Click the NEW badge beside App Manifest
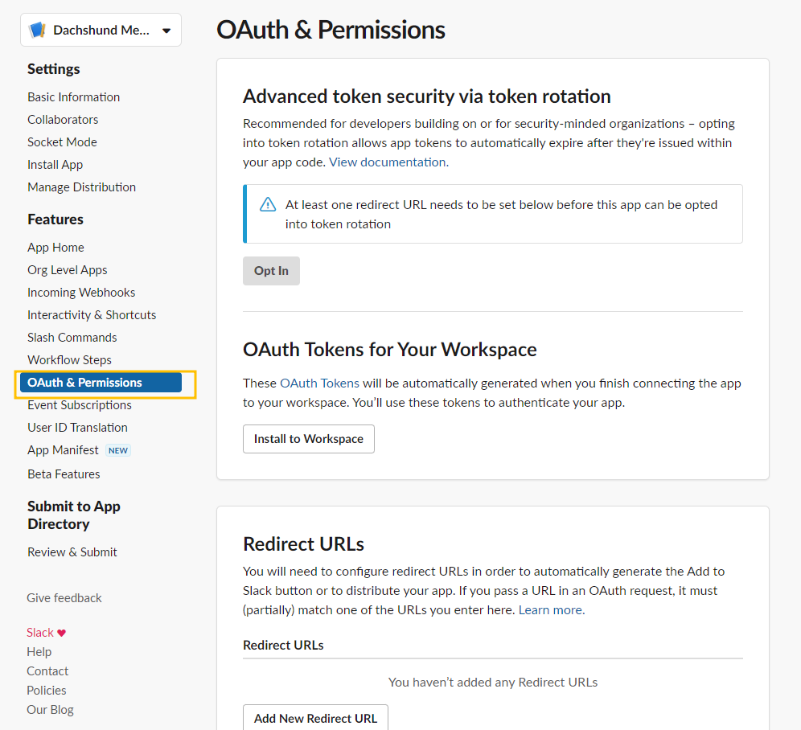The image size is (801, 730). point(118,450)
